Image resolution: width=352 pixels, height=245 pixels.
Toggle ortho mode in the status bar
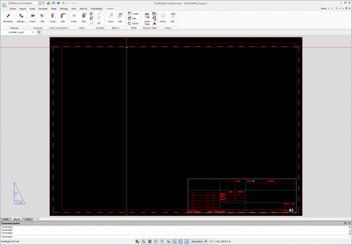pyautogui.click(x=156, y=241)
